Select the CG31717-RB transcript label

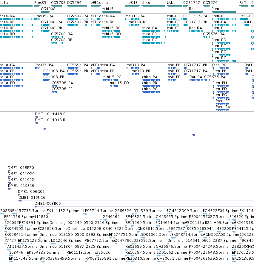tap(195, 22)
